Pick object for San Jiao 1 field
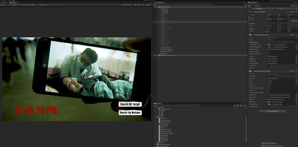The width and height of the screenshot is (298, 147). (296, 95)
